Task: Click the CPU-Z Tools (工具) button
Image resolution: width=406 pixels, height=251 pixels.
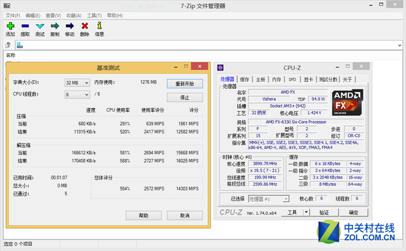Action: coord(292,212)
